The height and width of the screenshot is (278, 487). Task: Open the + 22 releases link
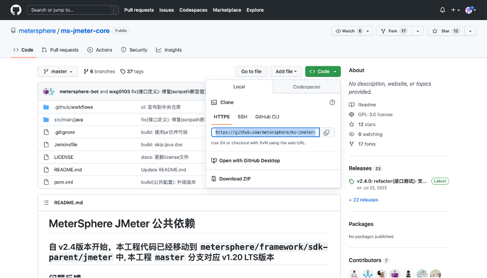coord(363,200)
